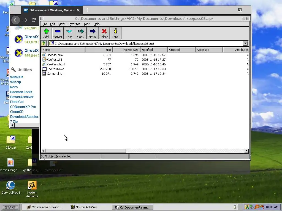Run the archive Test tool
Image resolution: width=282 pixels, height=211 pixels.
click(x=69, y=33)
